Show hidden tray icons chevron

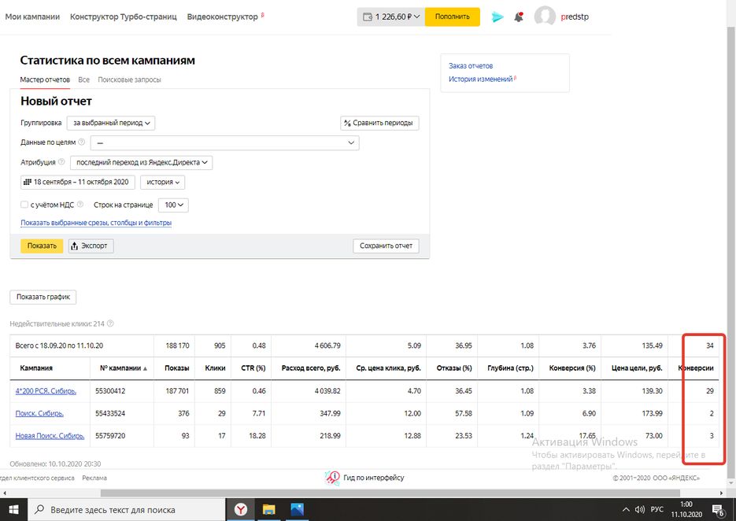626,510
